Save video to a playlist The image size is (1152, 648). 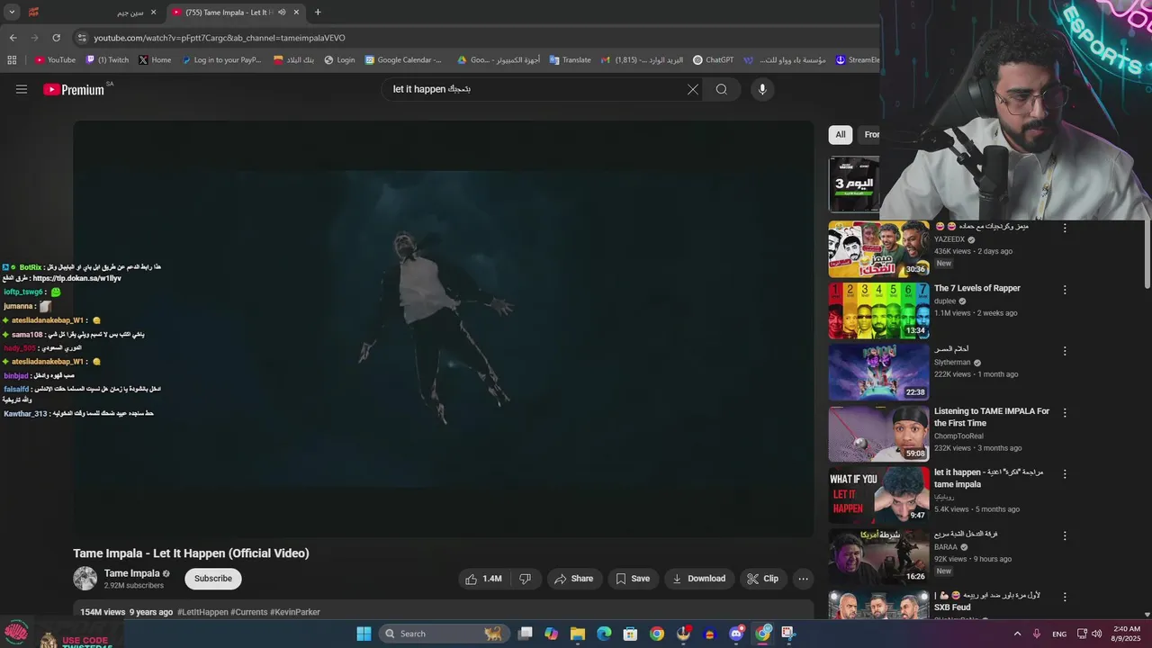tap(633, 579)
